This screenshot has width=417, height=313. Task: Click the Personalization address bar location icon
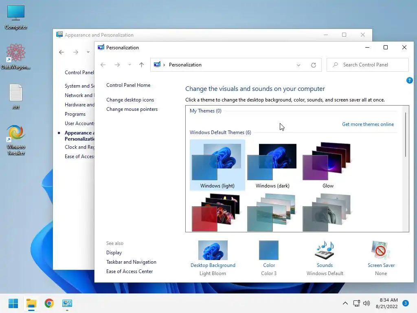(x=157, y=64)
